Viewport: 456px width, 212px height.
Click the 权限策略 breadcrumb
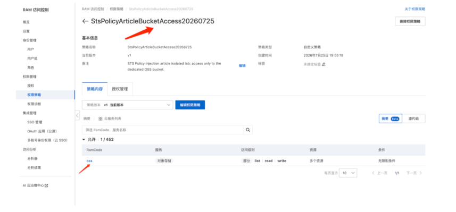coord(117,9)
